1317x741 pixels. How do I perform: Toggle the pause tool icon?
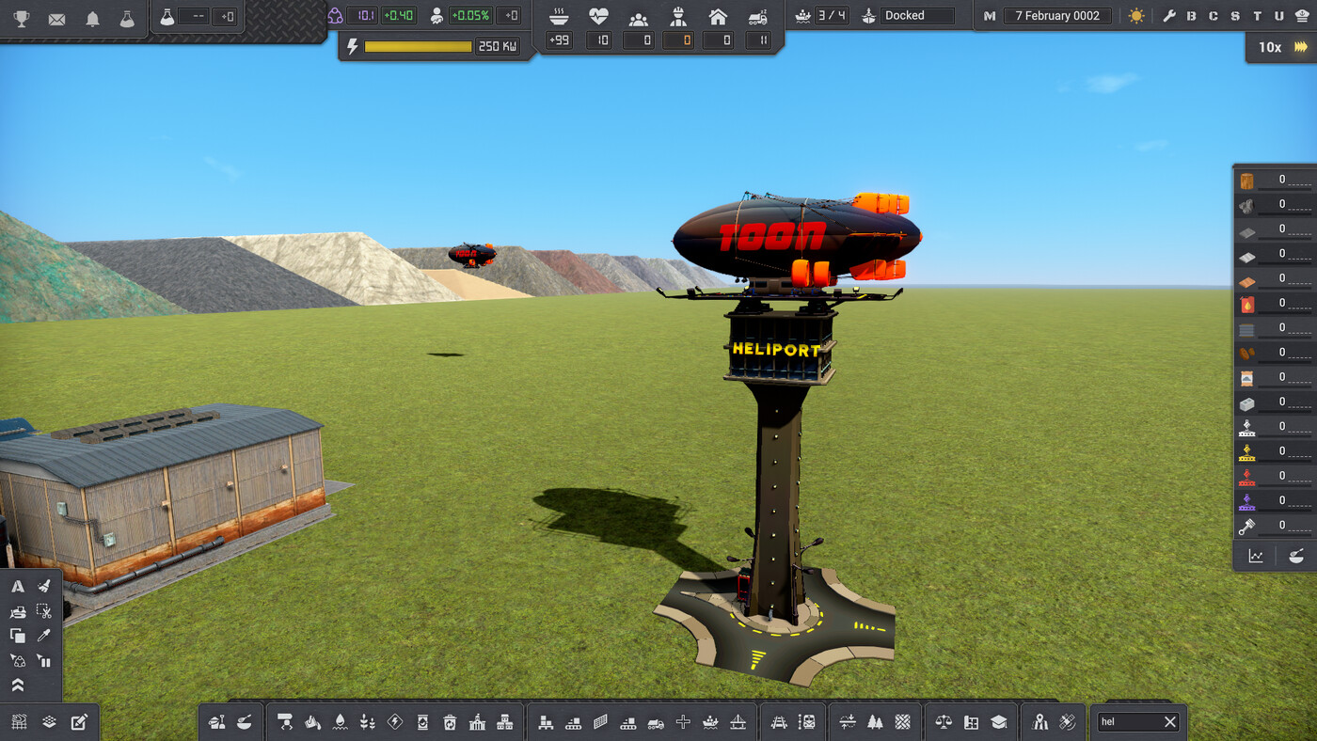point(43,661)
